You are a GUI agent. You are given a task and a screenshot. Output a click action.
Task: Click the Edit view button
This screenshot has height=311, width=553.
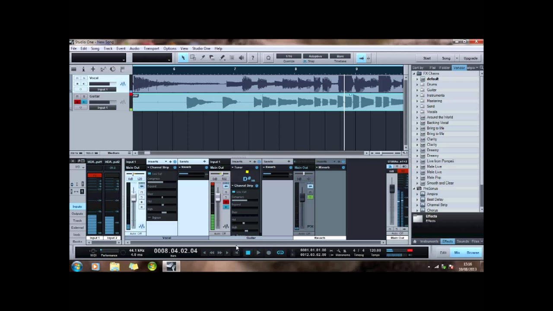[x=443, y=253]
